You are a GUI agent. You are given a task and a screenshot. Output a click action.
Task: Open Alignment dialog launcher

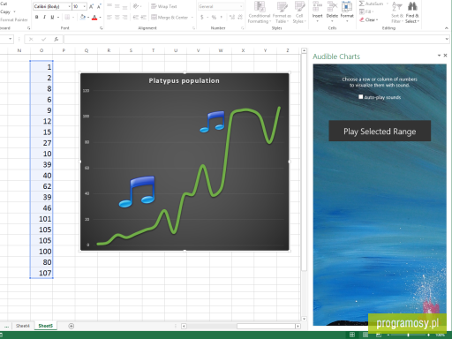pyautogui.click(x=193, y=28)
